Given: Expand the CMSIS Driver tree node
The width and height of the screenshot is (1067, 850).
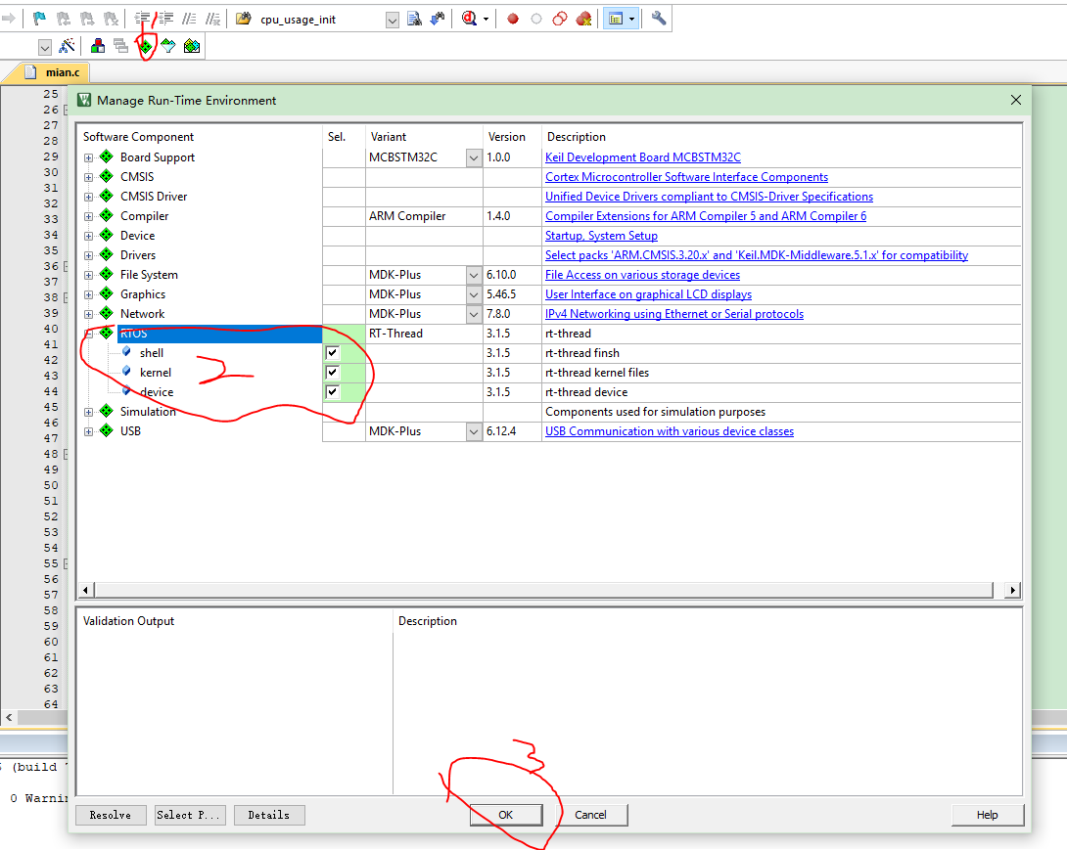Looking at the screenshot, I should coord(88,198).
